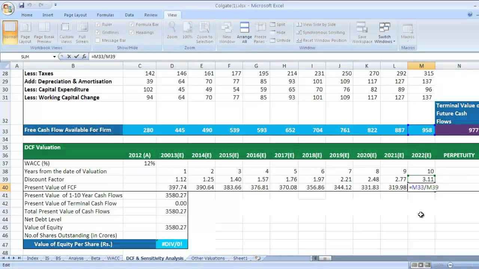Open the Page Layout ribbon tab
Screen dimensions: 479x269
click(75, 15)
